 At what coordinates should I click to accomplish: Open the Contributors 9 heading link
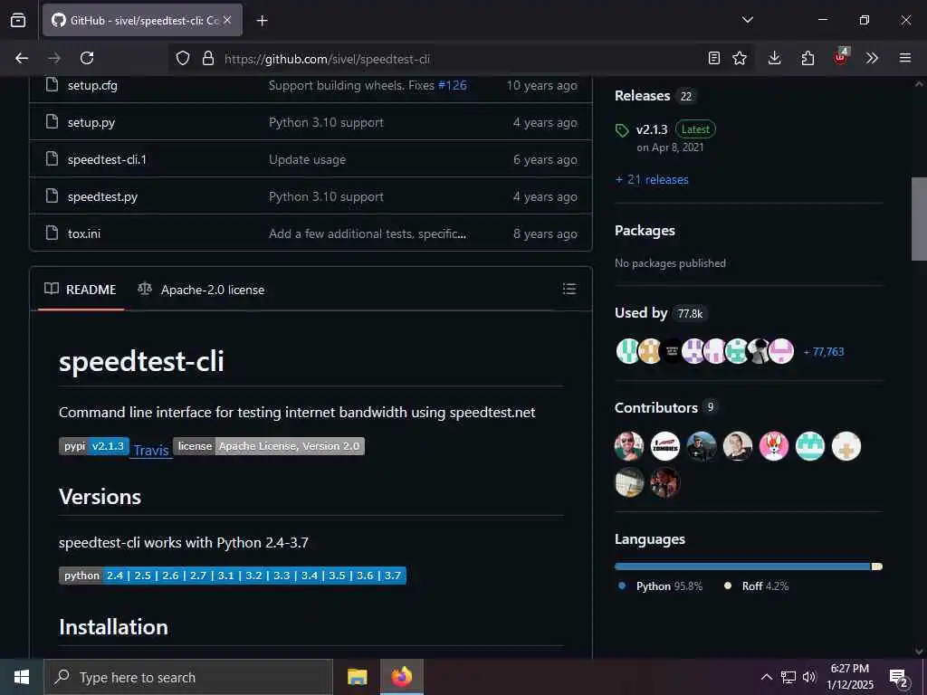[665, 408]
